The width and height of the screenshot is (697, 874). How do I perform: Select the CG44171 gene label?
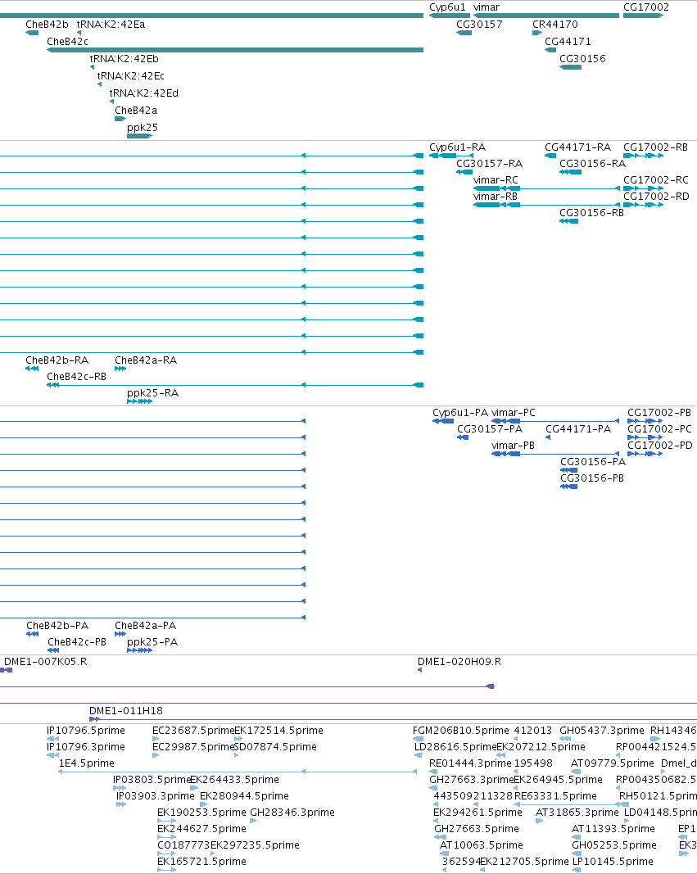click(568, 42)
